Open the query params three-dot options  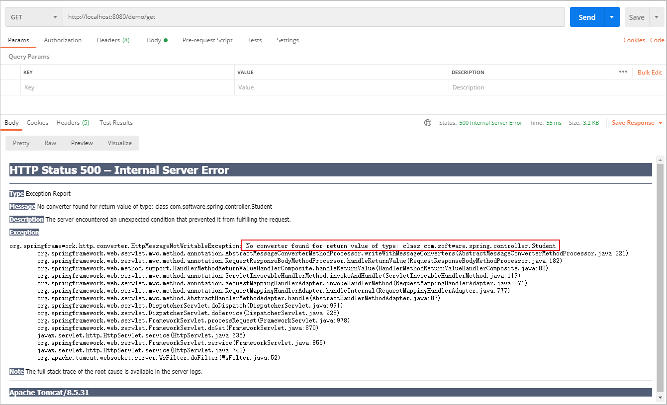click(623, 72)
